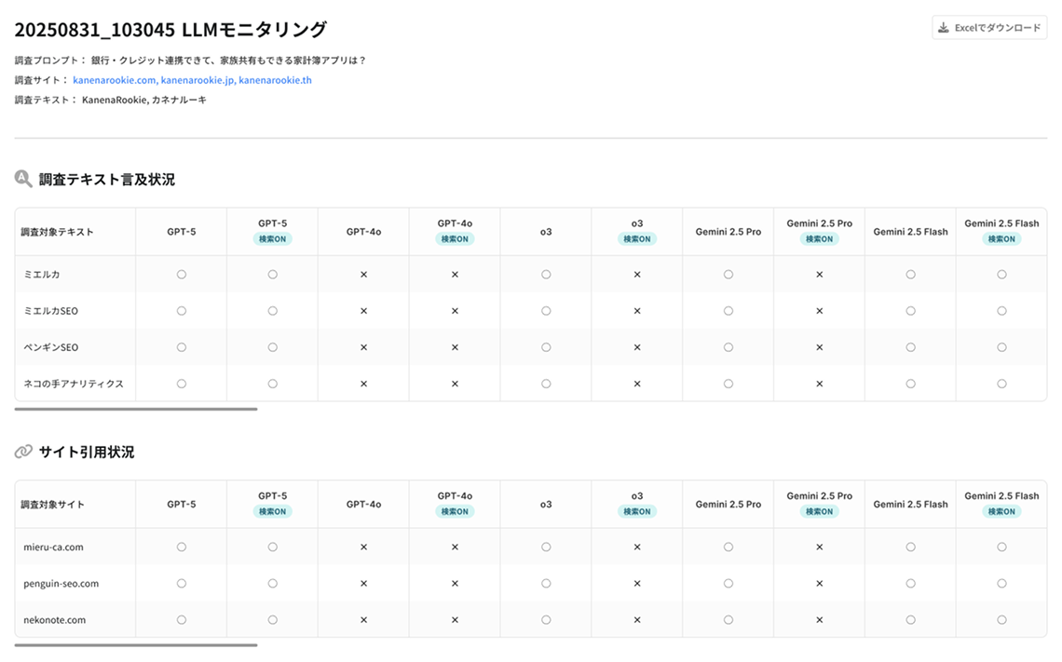This screenshot has width=1062, height=662.
Task: Click the Excelでダウンロード button
Action: click(989, 28)
